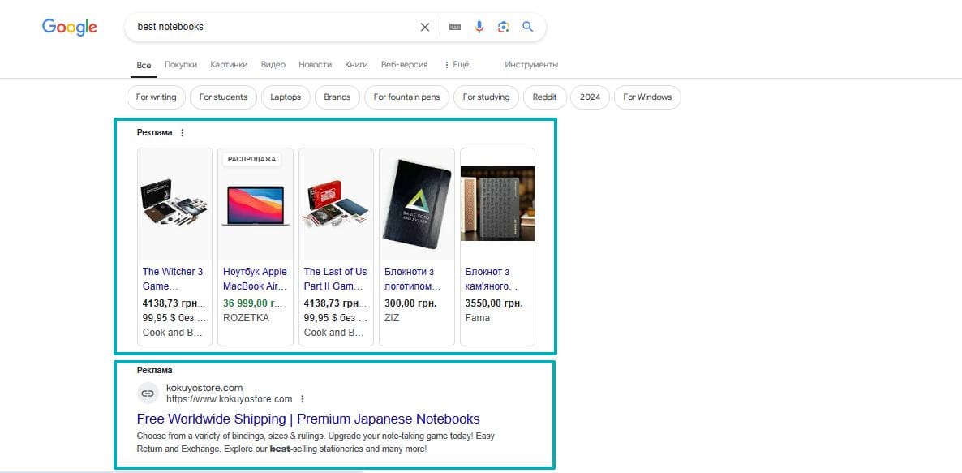Click Блокнот з кам'яного title link
This screenshot has width=962, height=473.
pyautogui.click(x=492, y=278)
